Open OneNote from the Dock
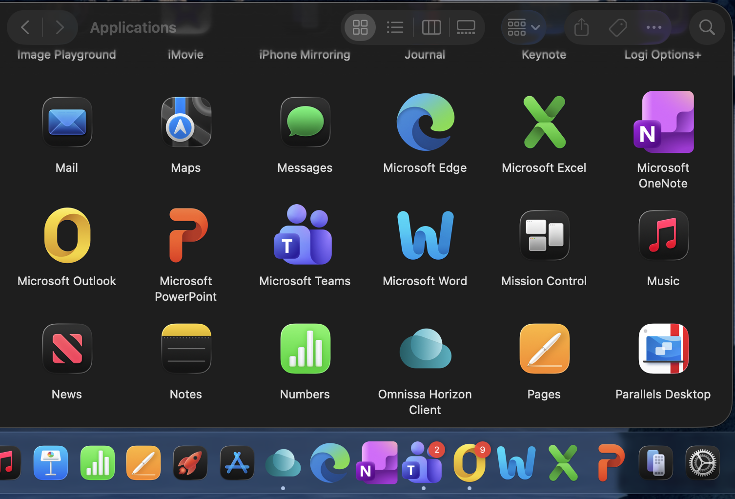Viewport: 735px width, 499px height. tap(377, 463)
